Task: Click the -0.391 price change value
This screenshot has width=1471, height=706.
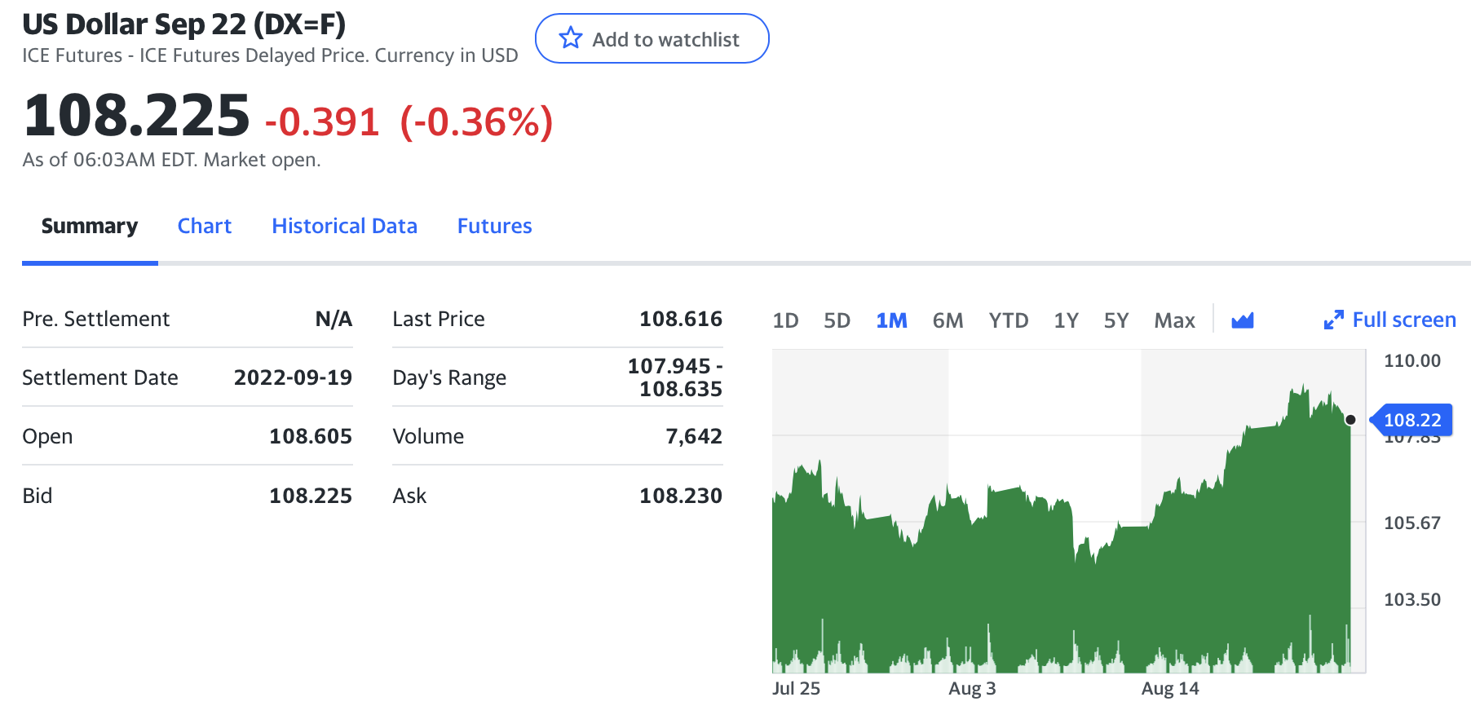Action: pos(322,122)
